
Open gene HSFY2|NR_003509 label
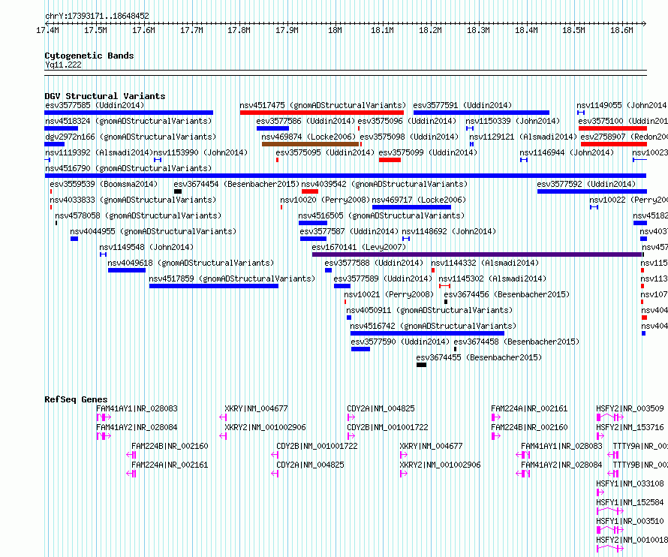[x=630, y=408]
